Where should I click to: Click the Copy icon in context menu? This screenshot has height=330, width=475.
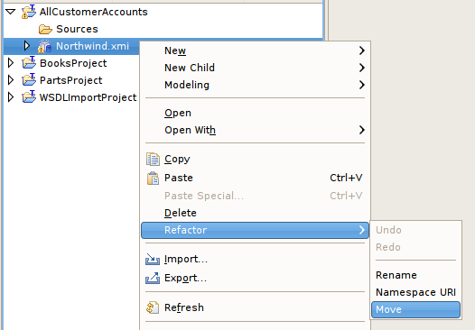coord(153,159)
